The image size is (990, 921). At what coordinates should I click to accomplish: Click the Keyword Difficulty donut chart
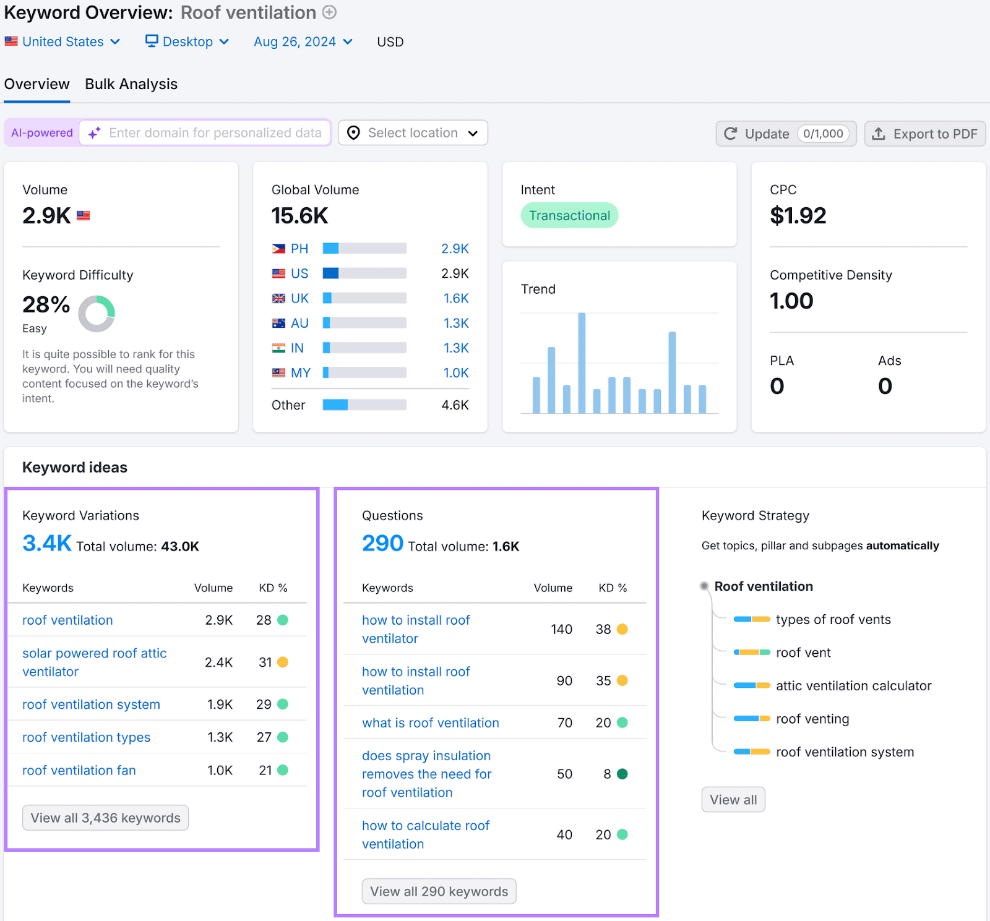click(x=97, y=314)
